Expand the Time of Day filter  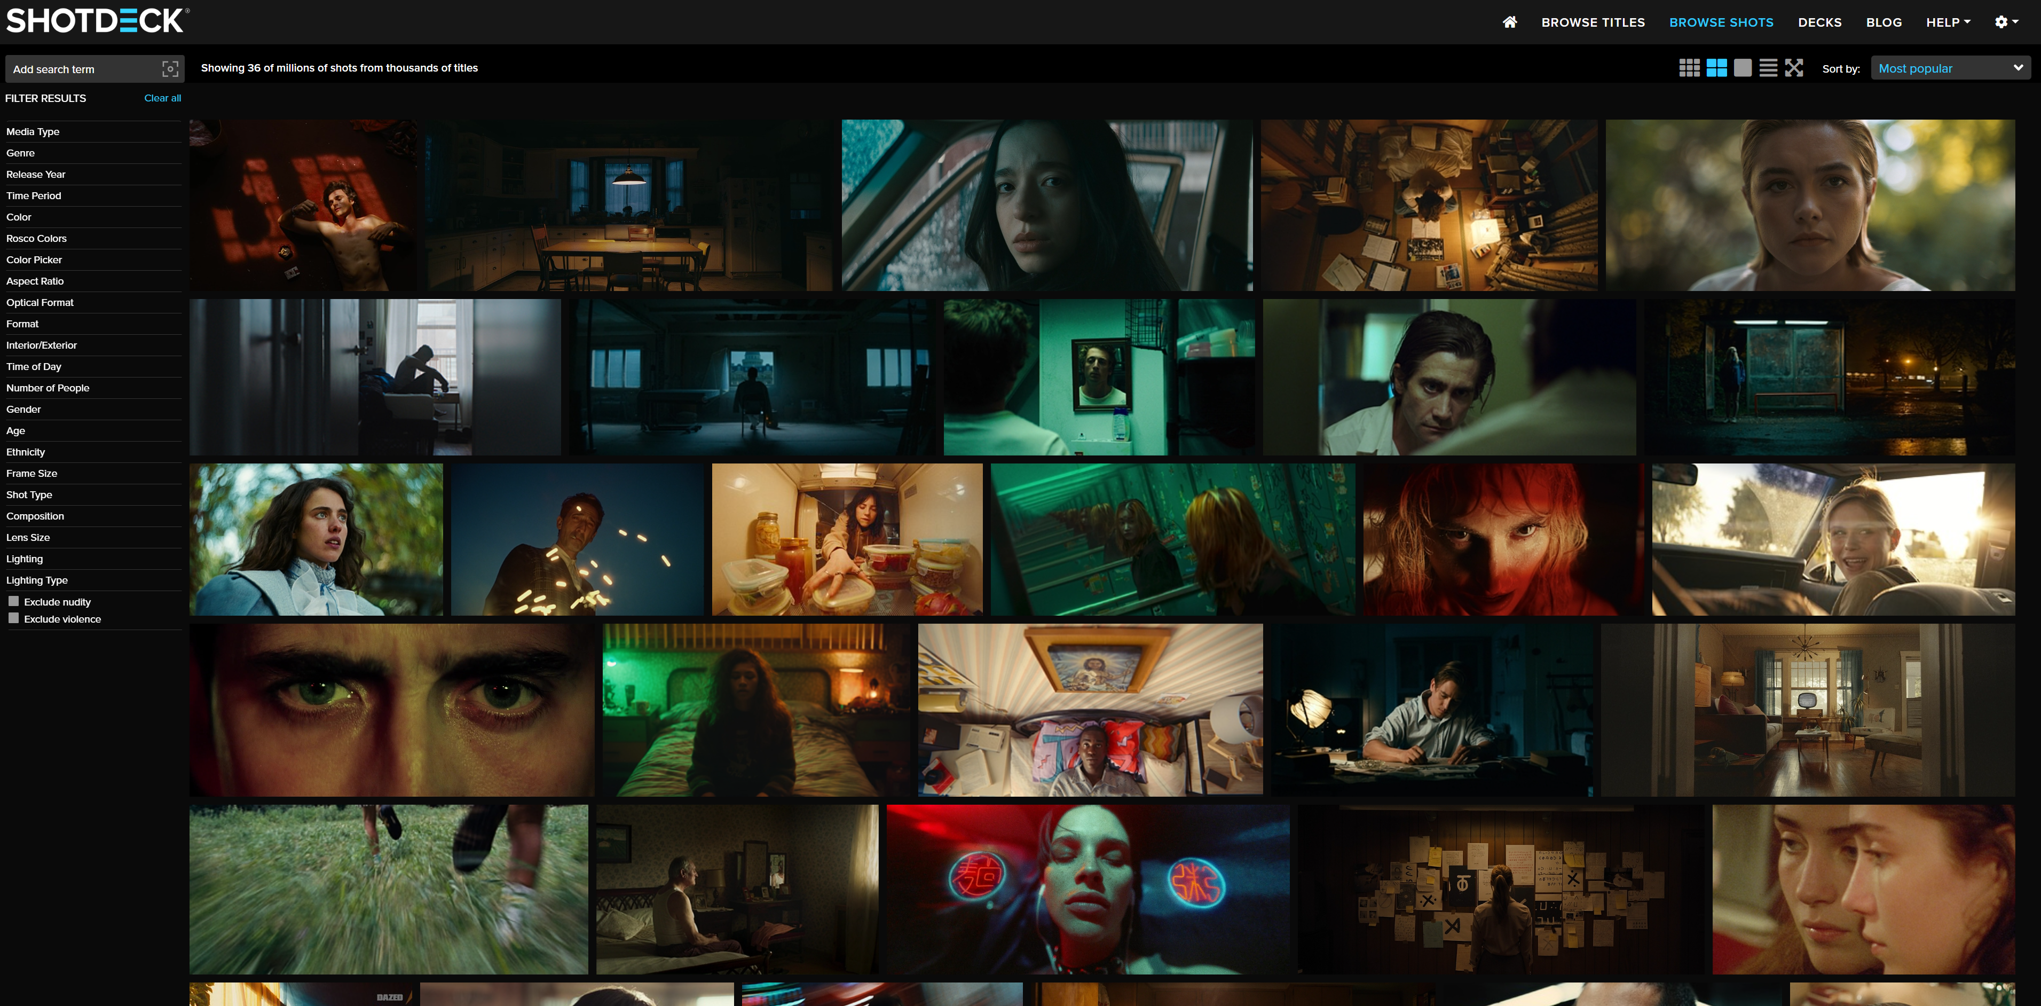[x=93, y=367]
